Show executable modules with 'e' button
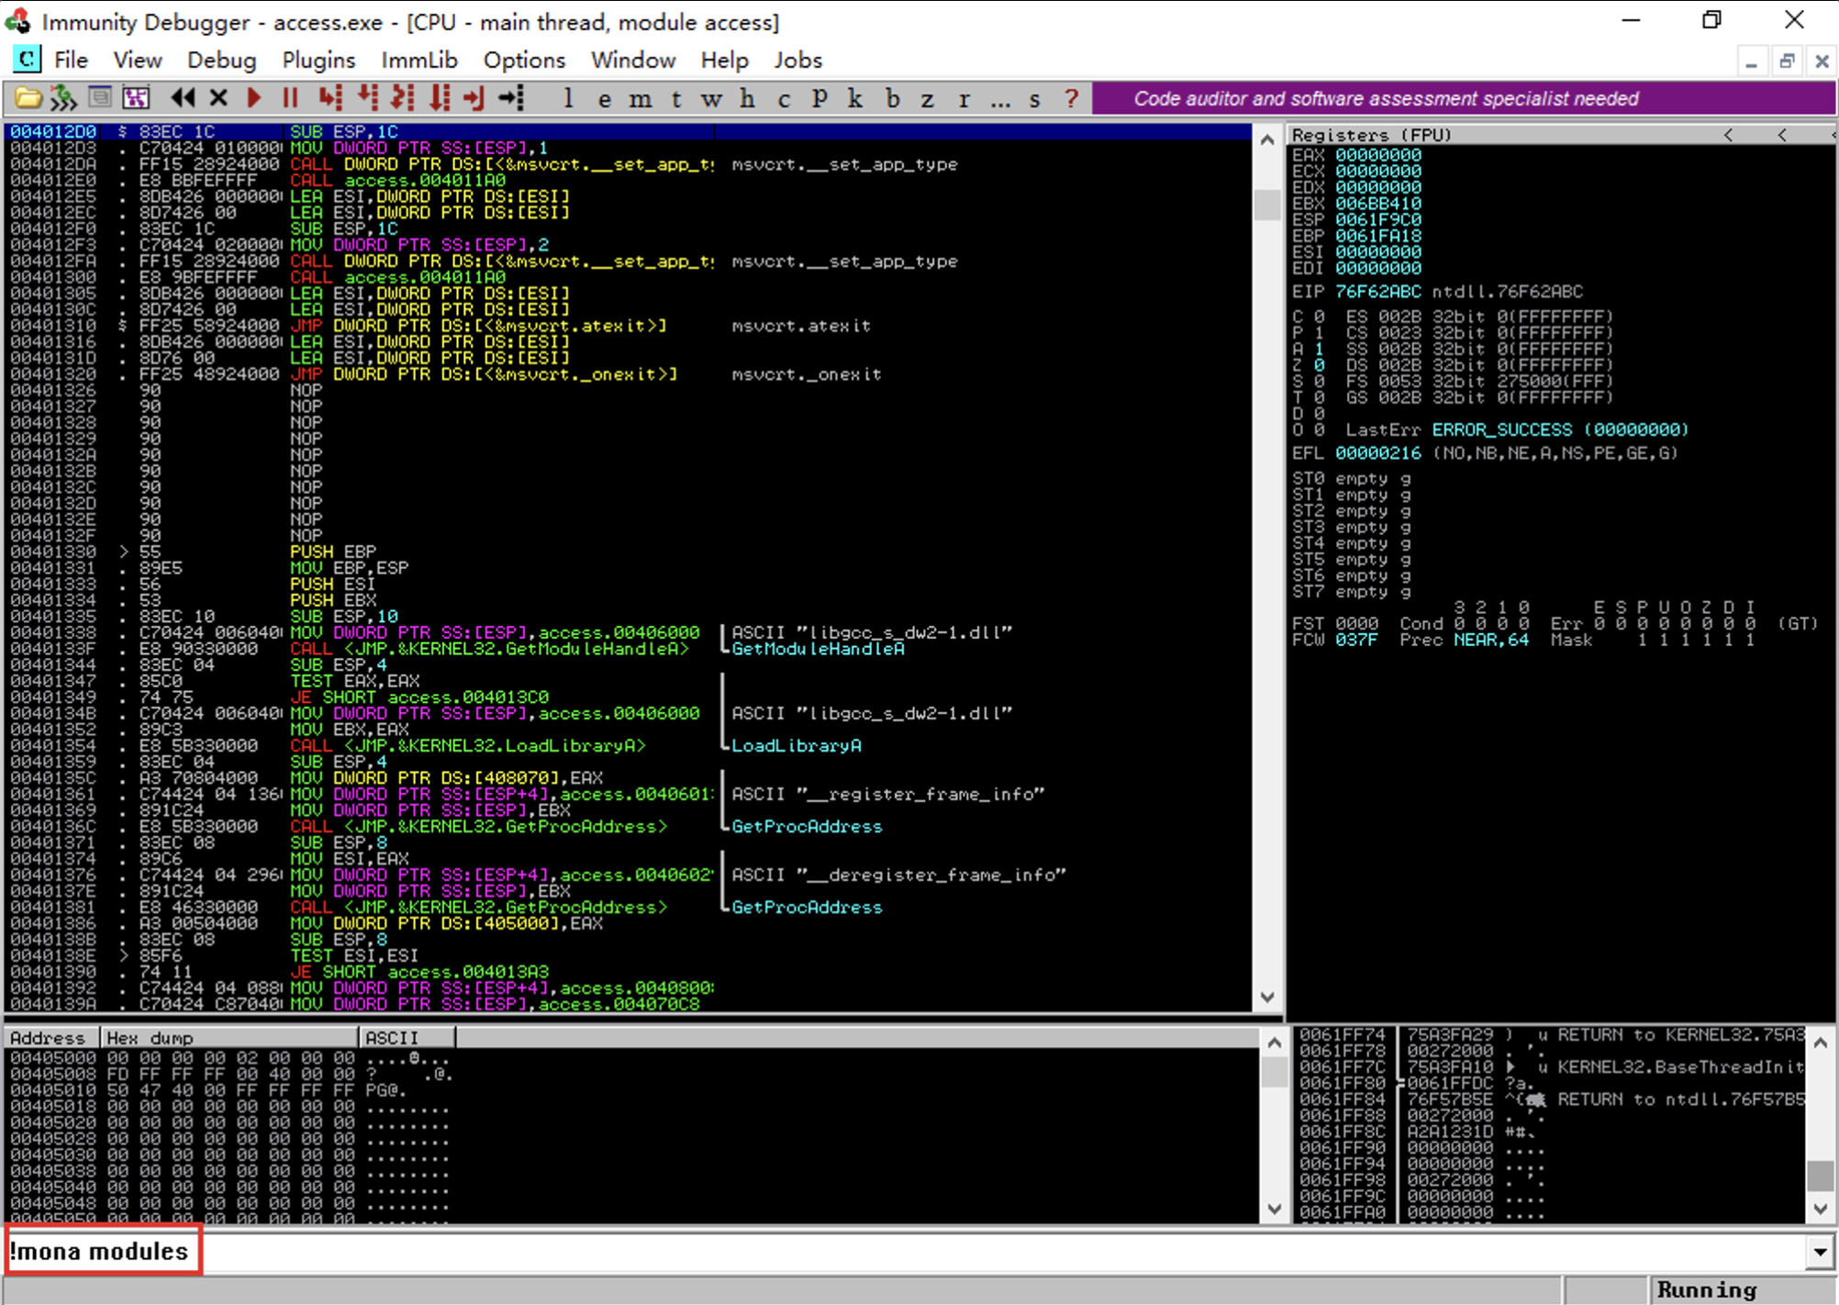 point(604,98)
